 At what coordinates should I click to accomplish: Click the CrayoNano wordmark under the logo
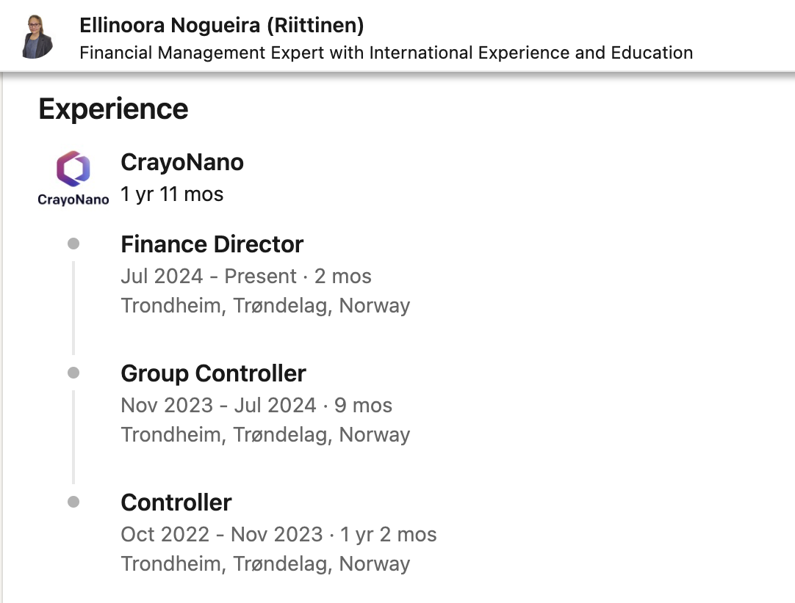[73, 200]
